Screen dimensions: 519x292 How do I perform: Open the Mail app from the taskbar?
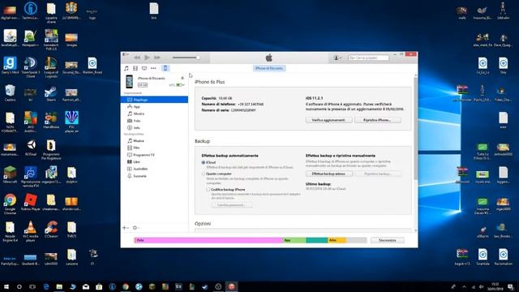86,286
